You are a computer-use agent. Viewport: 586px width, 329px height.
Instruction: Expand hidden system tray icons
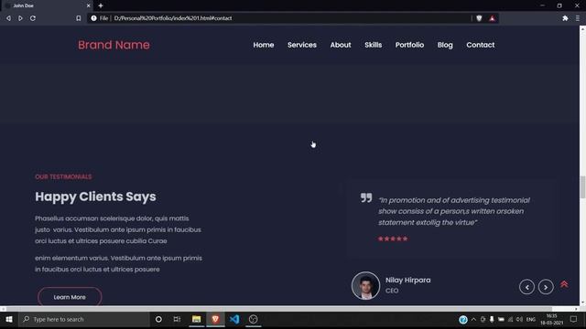(x=473, y=319)
